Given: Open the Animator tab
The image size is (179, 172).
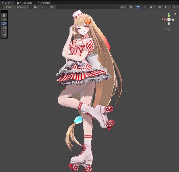Looking at the screenshot, I should (44, 3).
